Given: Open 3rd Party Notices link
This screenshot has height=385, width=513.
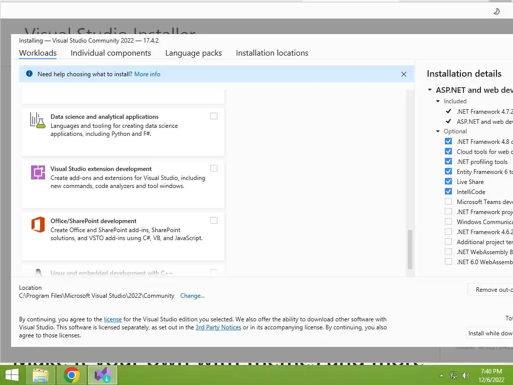Looking at the screenshot, I should (x=218, y=327).
